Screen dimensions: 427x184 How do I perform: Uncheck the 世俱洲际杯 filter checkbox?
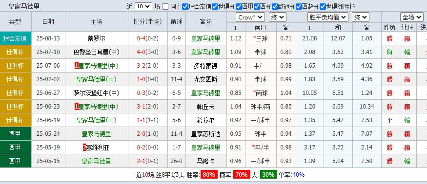[323, 6]
